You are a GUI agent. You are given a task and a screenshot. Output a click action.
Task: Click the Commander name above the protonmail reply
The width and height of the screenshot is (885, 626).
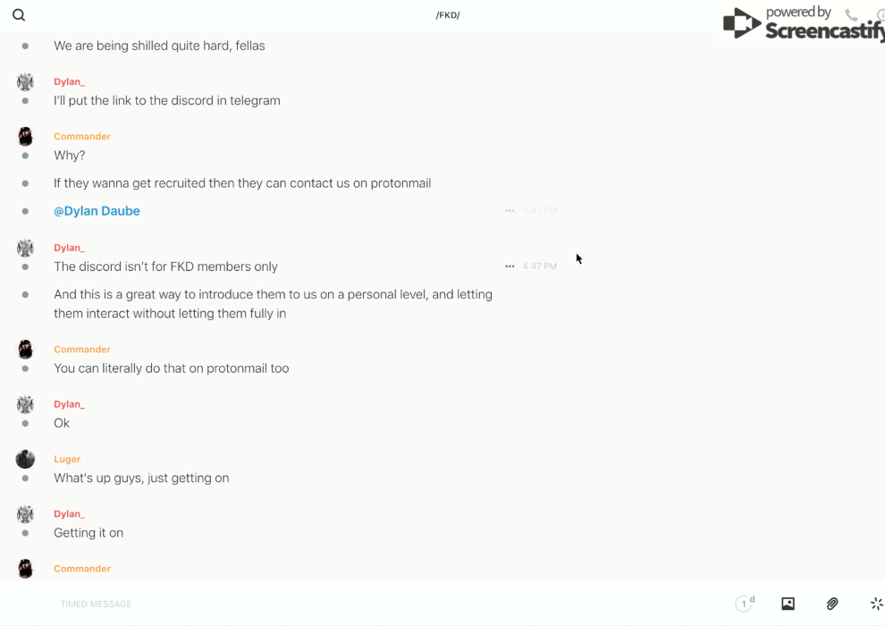pyautogui.click(x=82, y=350)
